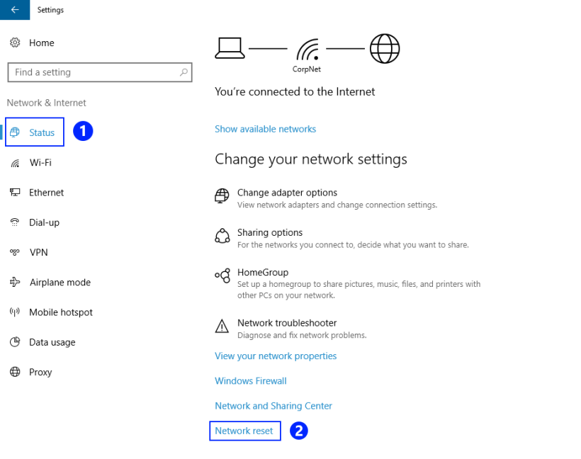Click the Data usage pie icon
This screenshot has width=581, height=459.
click(x=15, y=342)
